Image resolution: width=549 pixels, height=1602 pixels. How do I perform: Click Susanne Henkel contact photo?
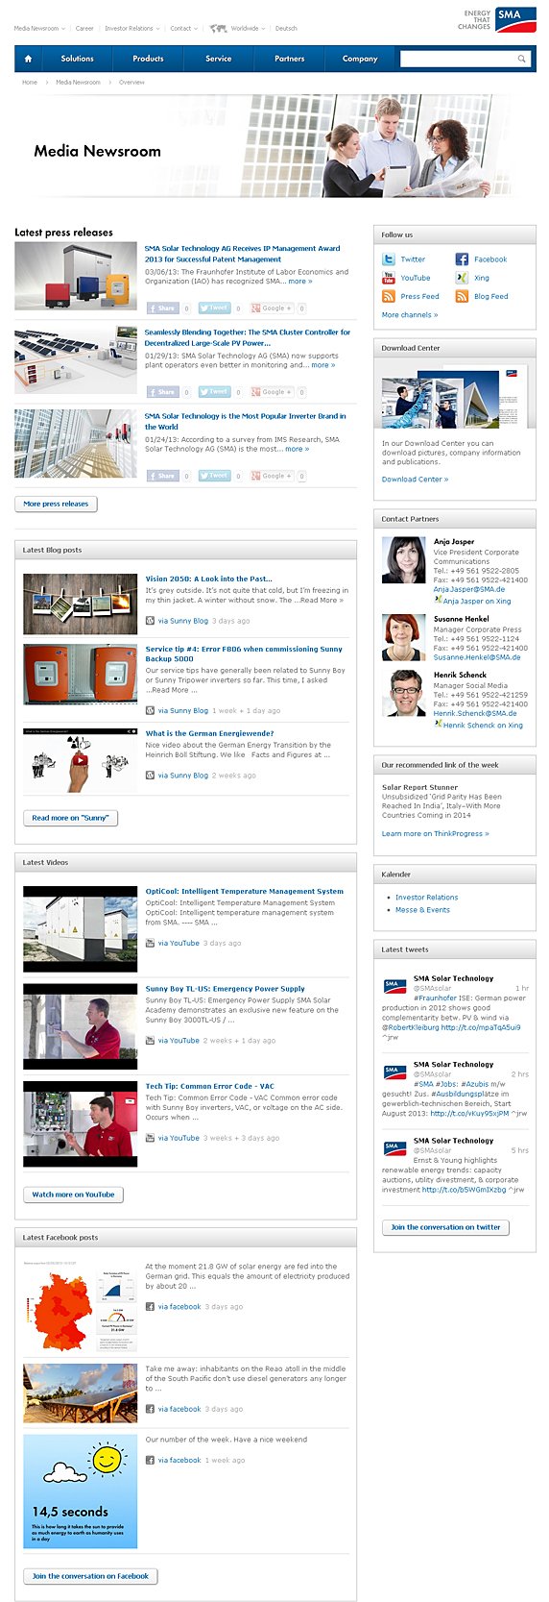[403, 637]
